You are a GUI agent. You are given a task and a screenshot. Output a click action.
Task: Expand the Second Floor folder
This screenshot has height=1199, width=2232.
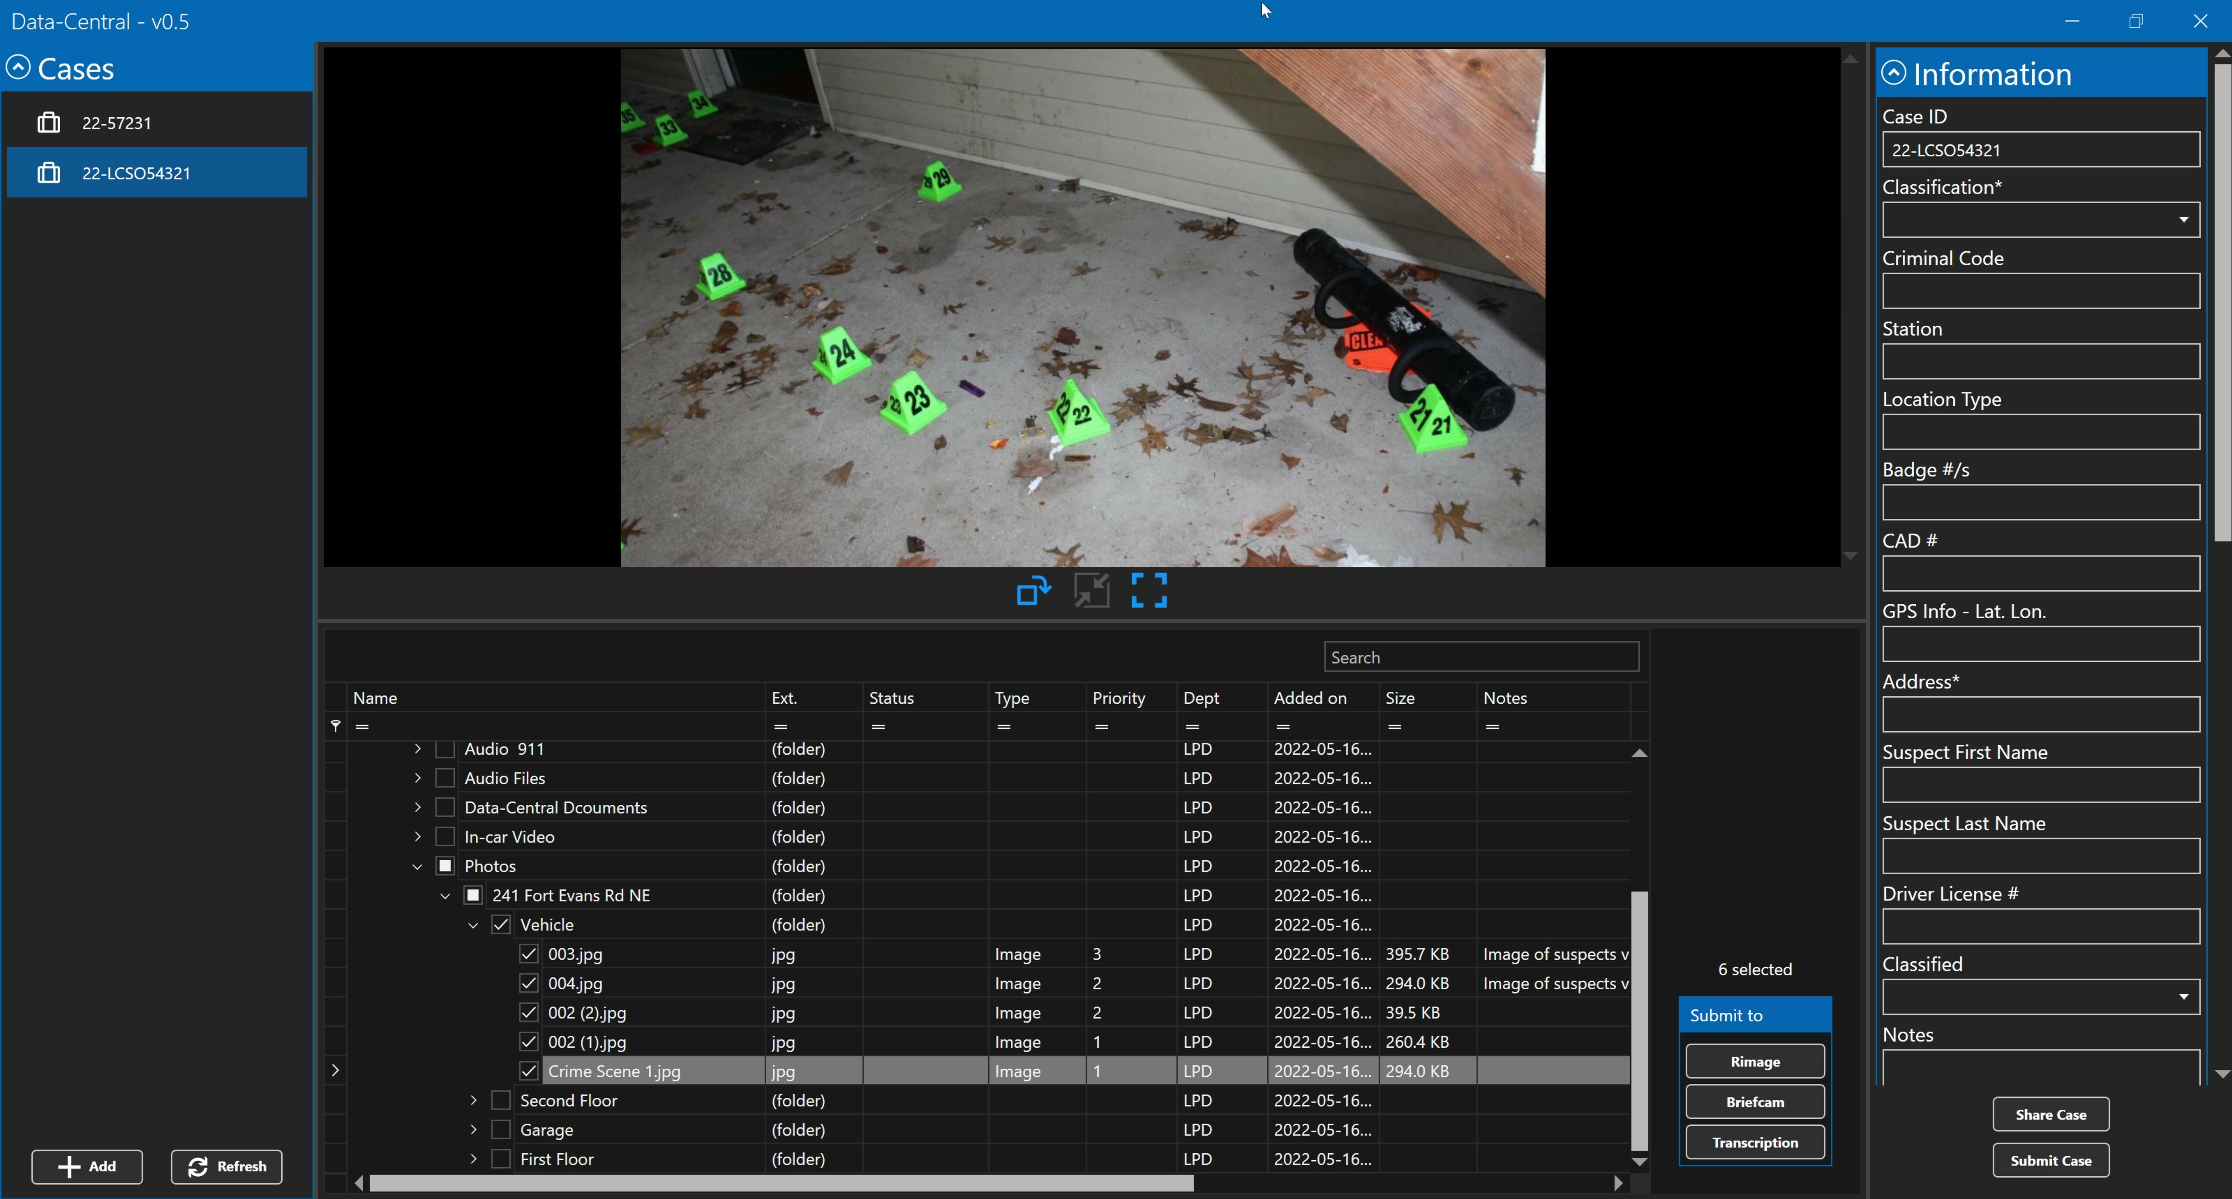tap(473, 1100)
